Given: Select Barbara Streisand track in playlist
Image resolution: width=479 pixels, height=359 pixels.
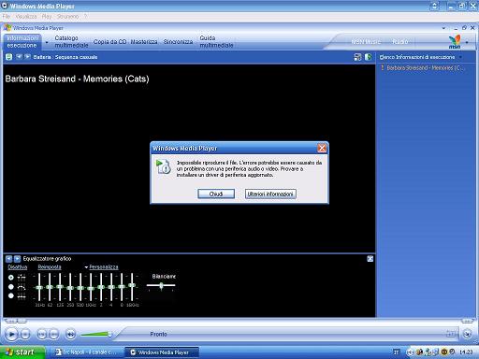Looking at the screenshot, I should (424, 67).
